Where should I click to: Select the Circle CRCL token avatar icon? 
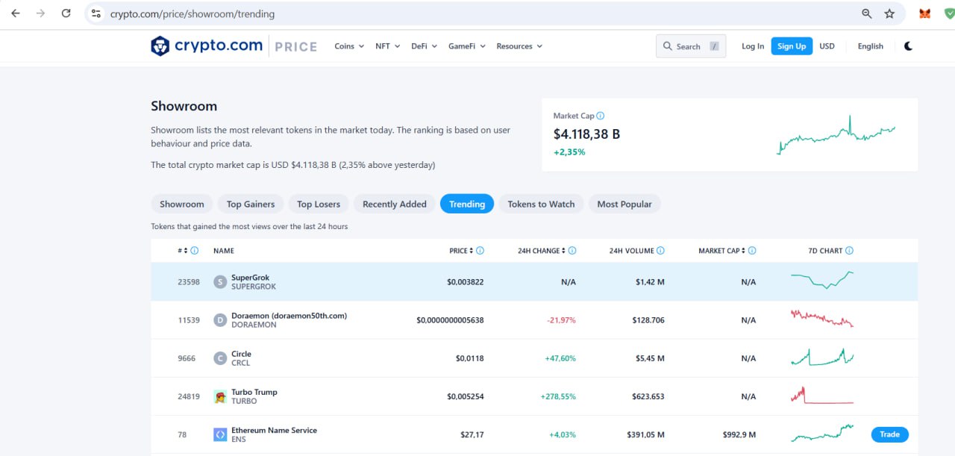(219, 358)
